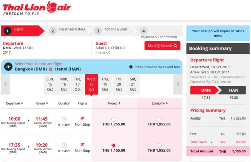This screenshot has width=251, height=162.
Task: Click the Fare THB 325.00 amount
Action: 241,134
